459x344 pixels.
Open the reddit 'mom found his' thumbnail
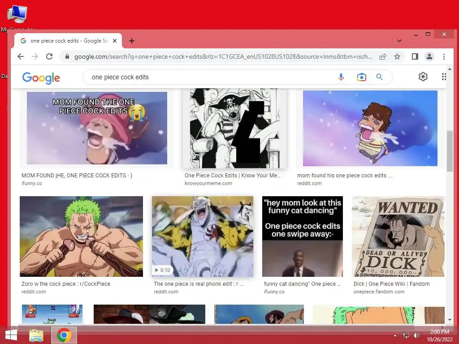click(x=370, y=128)
